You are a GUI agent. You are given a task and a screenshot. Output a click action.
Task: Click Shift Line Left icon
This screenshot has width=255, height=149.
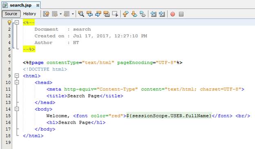tap(153, 14)
